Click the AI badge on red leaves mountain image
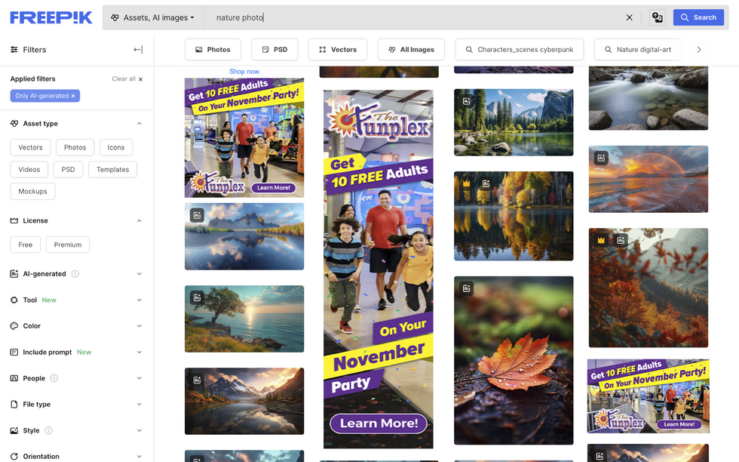The height and width of the screenshot is (462, 739). tap(621, 240)
